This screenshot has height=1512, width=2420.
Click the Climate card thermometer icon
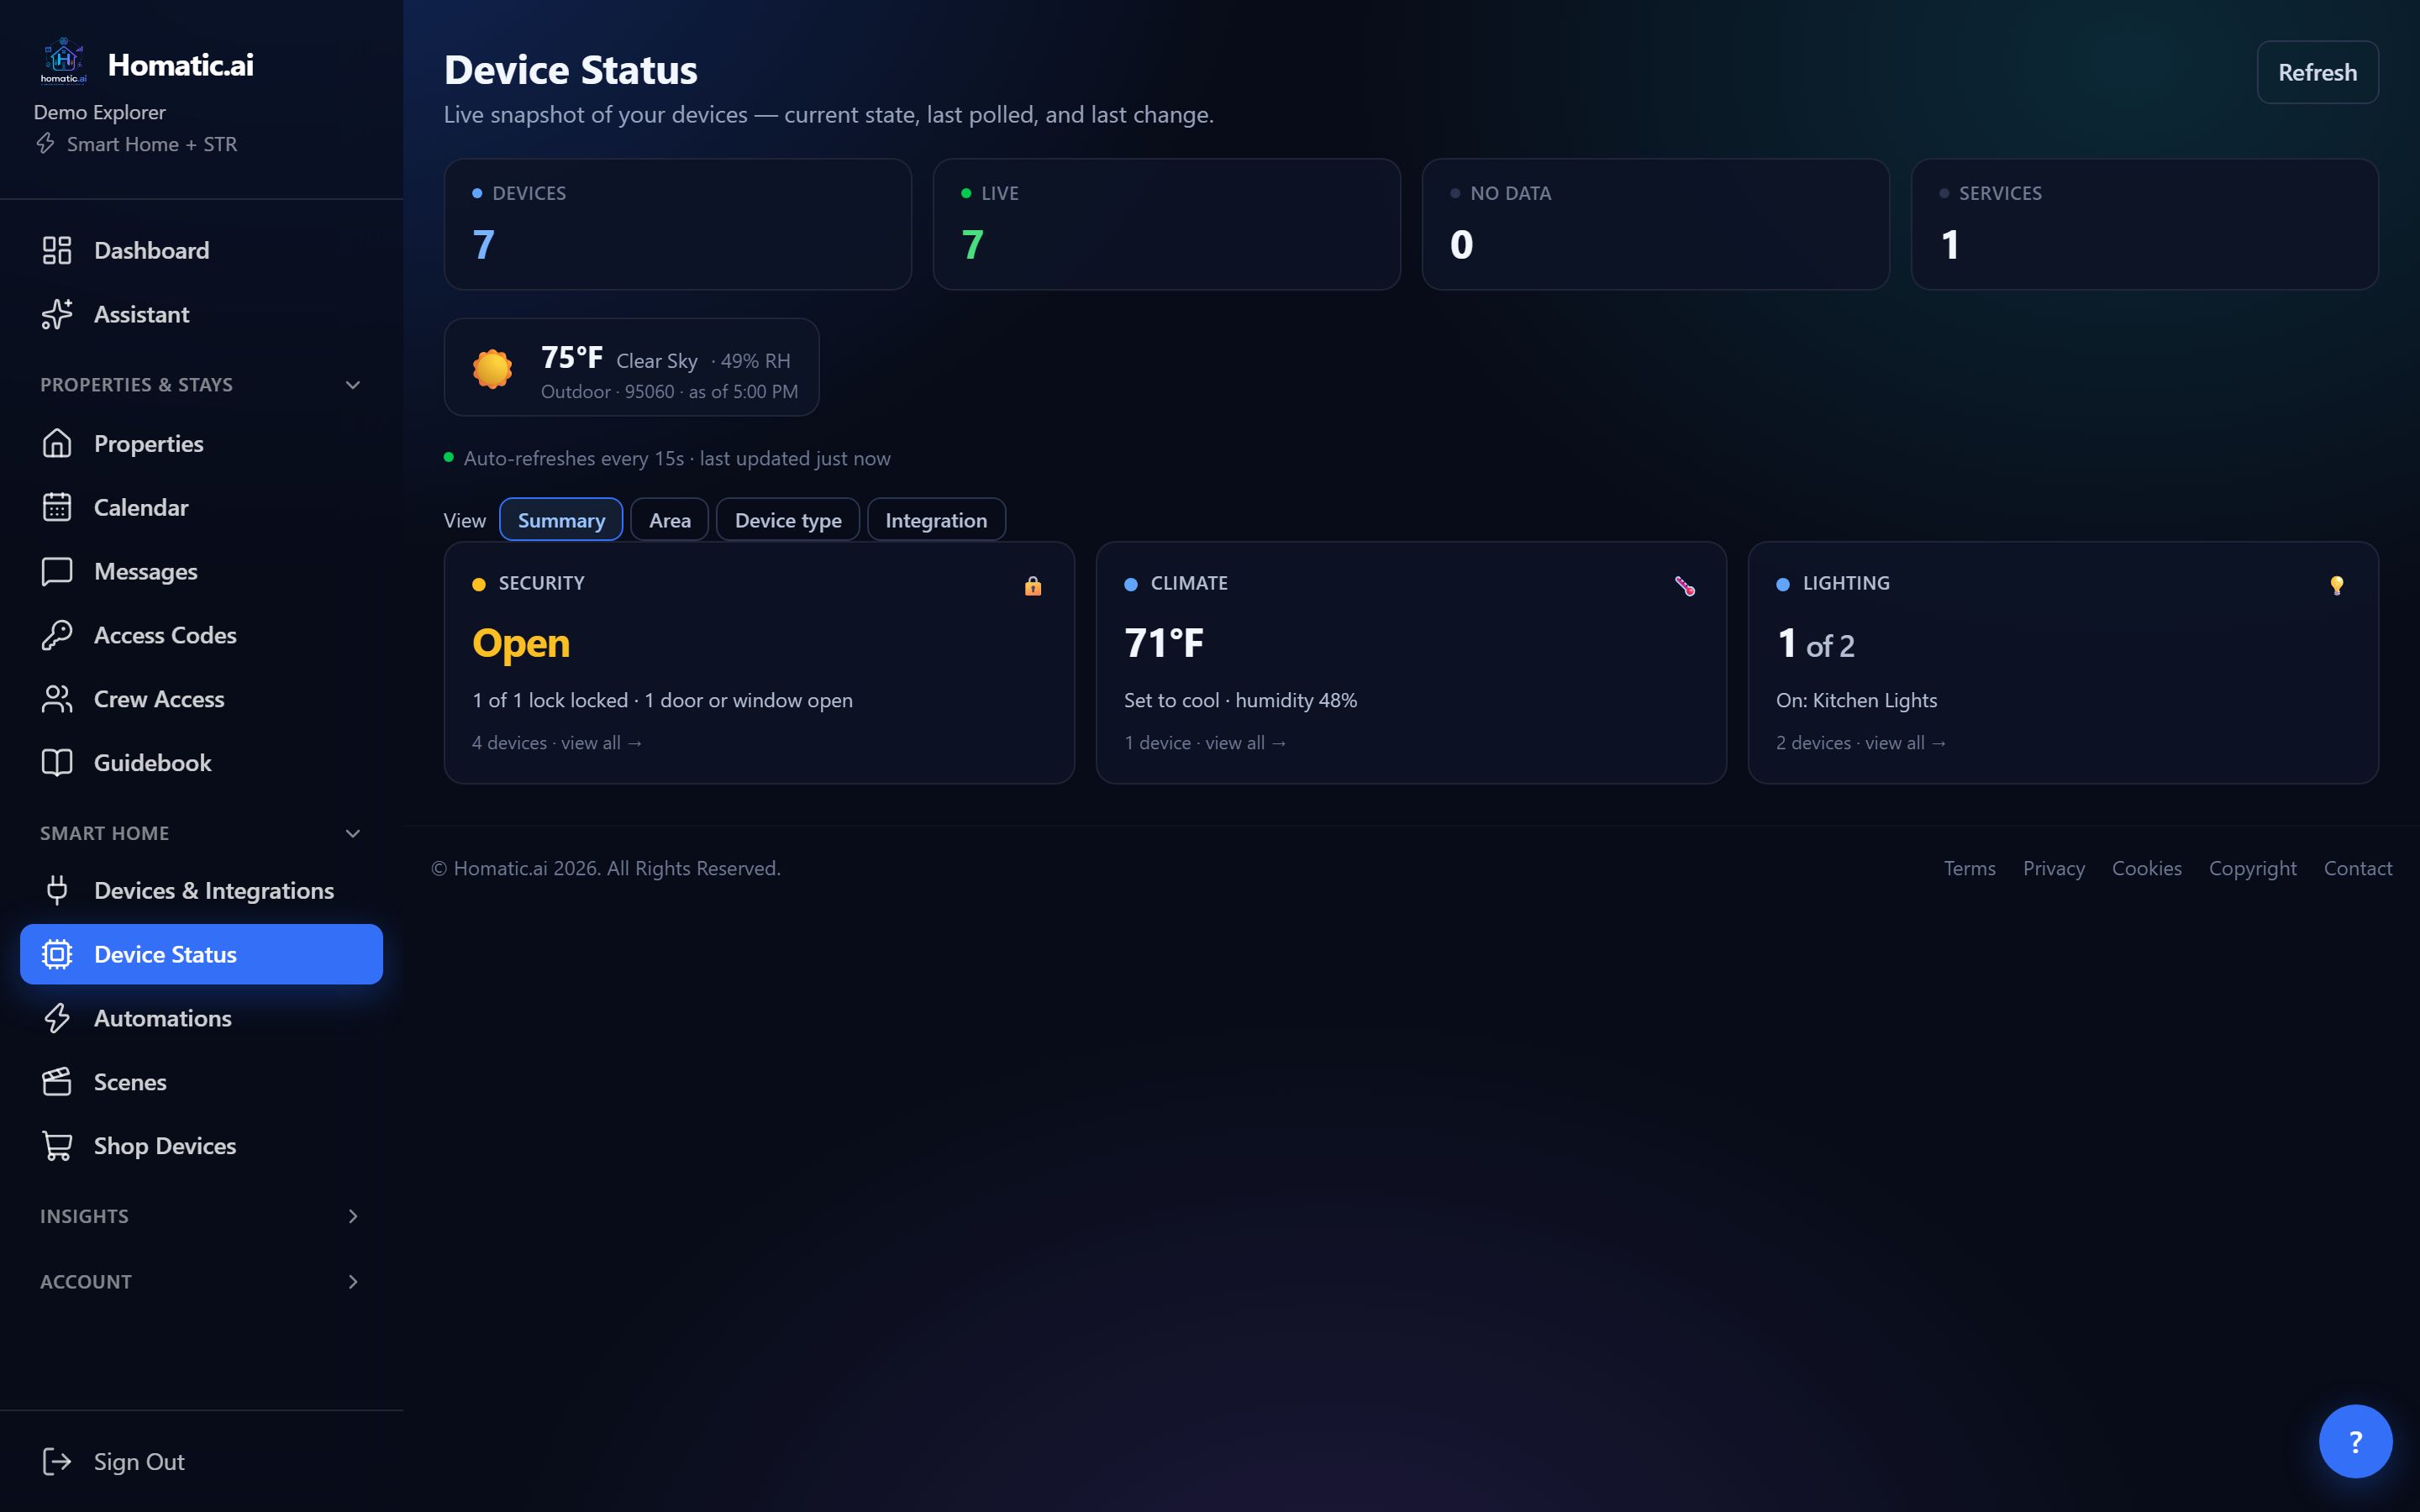tap(1685, 586)
